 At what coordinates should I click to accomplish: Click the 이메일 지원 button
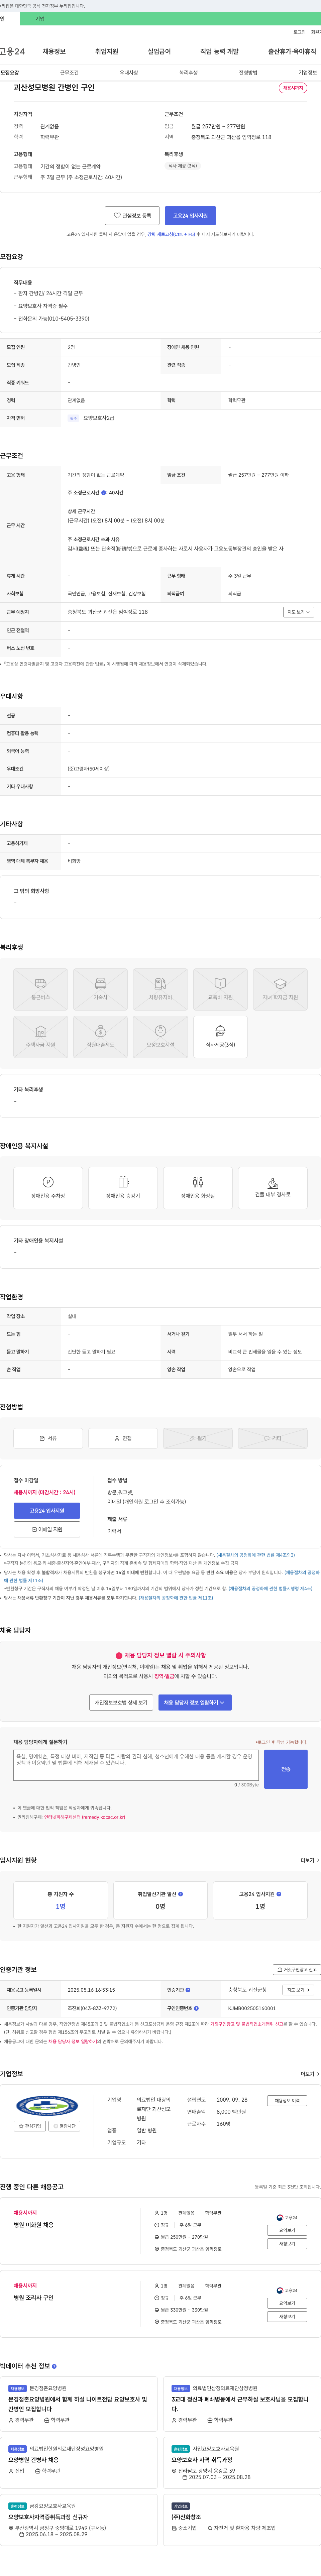point(47,1529)
